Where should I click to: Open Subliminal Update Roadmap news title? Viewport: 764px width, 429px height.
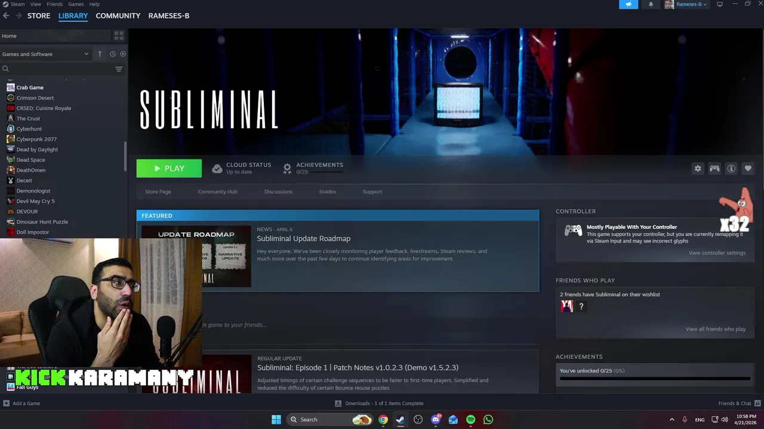(303, 239)
